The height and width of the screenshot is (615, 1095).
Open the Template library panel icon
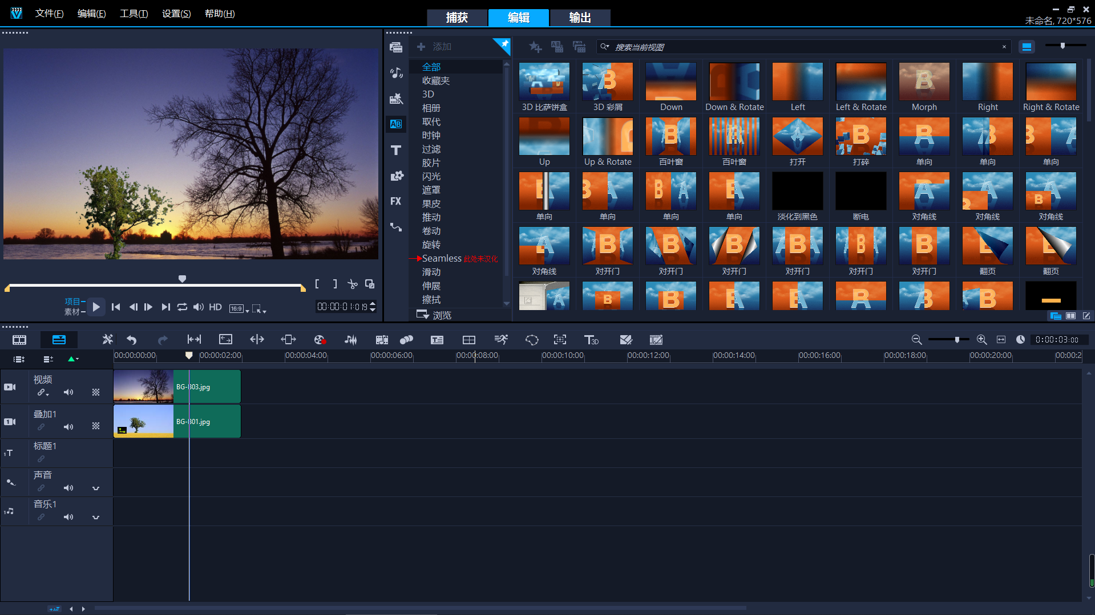click(x=396, y=99)
